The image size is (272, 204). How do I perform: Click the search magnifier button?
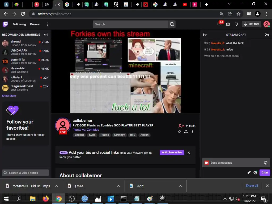pyautogui.click(x=172, y=24)
